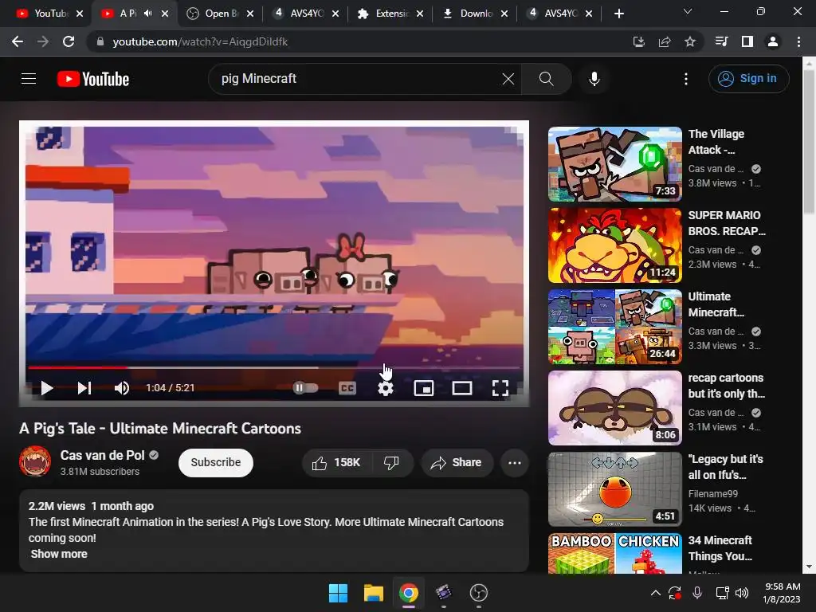Image resolution: width=816 pixels, height=612 pixels.
Task: Expand description with Show more
Action: [59, 555]
